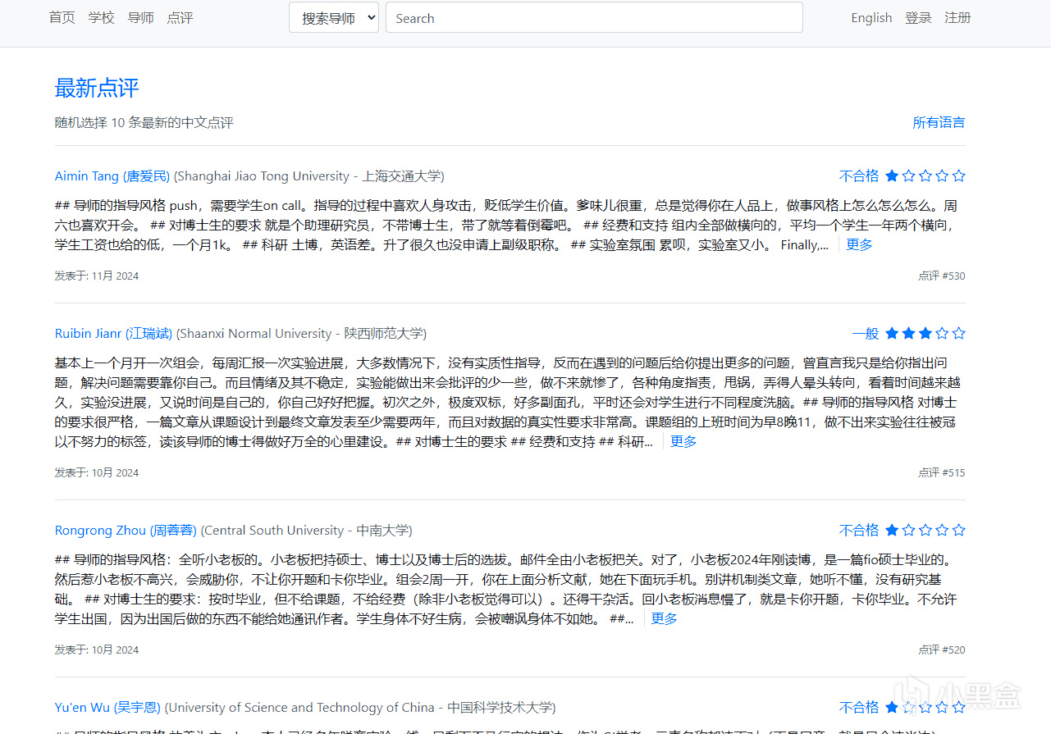
Task: Open Yu'en Wu (吴宇恩) advisor profile
Action: 108,707
